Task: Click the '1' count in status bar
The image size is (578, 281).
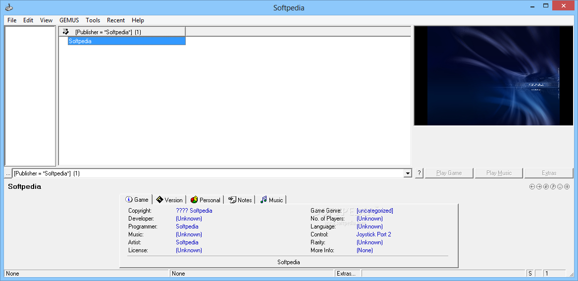Action: point(554,273)
